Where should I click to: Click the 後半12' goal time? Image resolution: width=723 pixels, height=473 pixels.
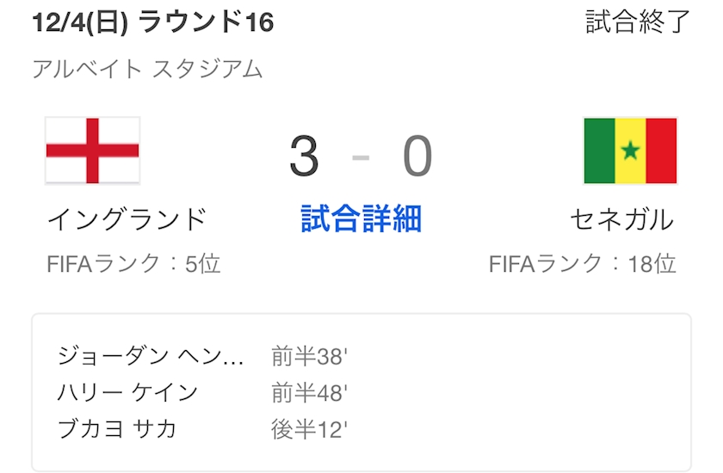click(309, 430)
